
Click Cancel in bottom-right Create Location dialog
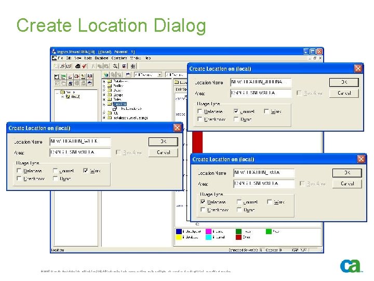(347, 184)
